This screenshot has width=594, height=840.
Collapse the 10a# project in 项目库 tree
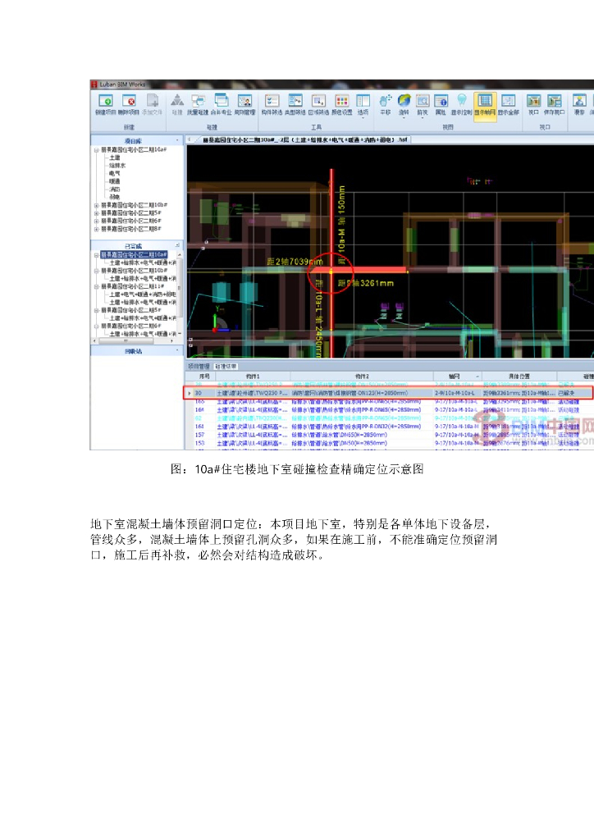[x=97, y=150]
